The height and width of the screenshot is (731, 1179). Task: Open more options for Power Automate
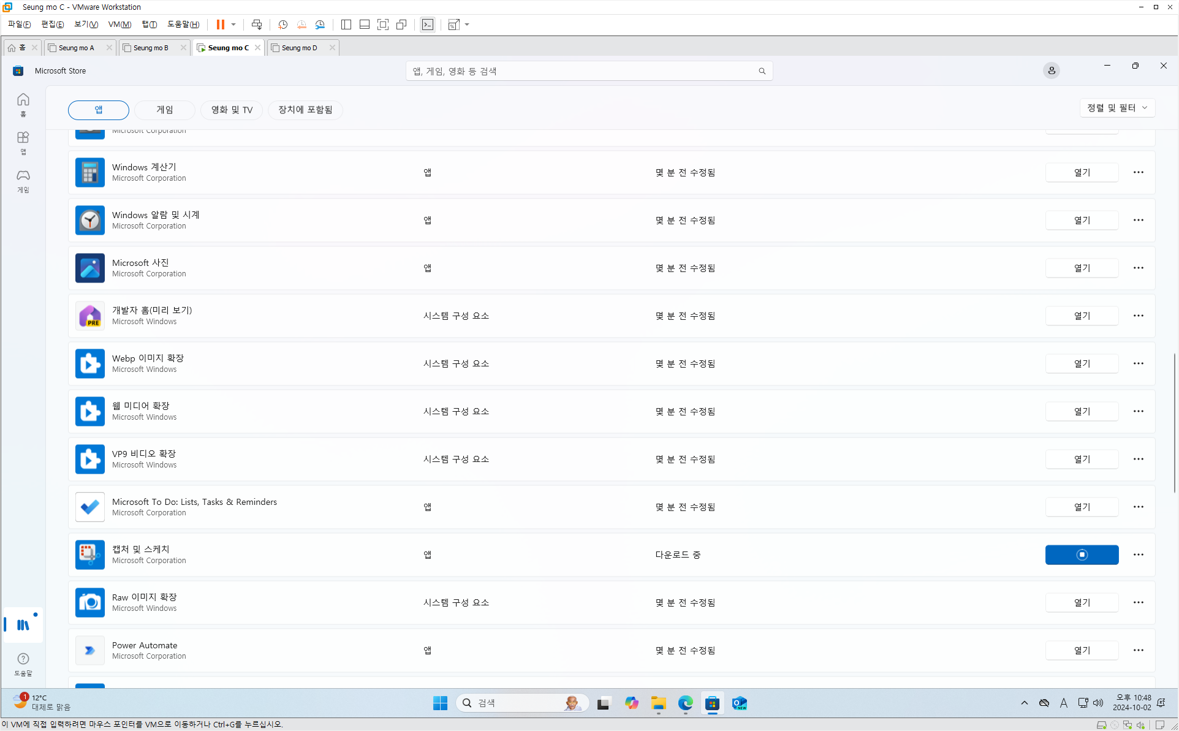(1138, 650)
